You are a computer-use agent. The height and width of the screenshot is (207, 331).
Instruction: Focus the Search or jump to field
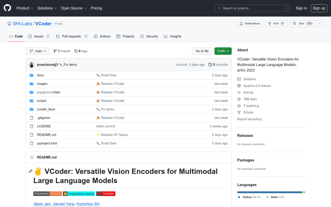(253, 8)
